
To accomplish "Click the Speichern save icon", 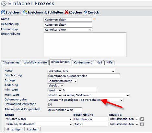I will tap(3, 12).
